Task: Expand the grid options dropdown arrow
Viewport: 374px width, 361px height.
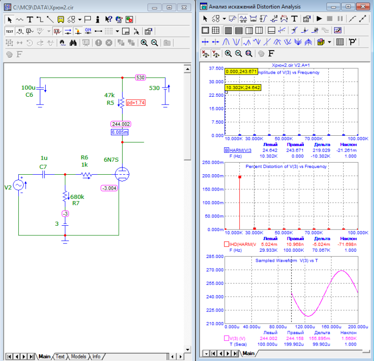Action: pyautogui.click(x=117, y=31)
